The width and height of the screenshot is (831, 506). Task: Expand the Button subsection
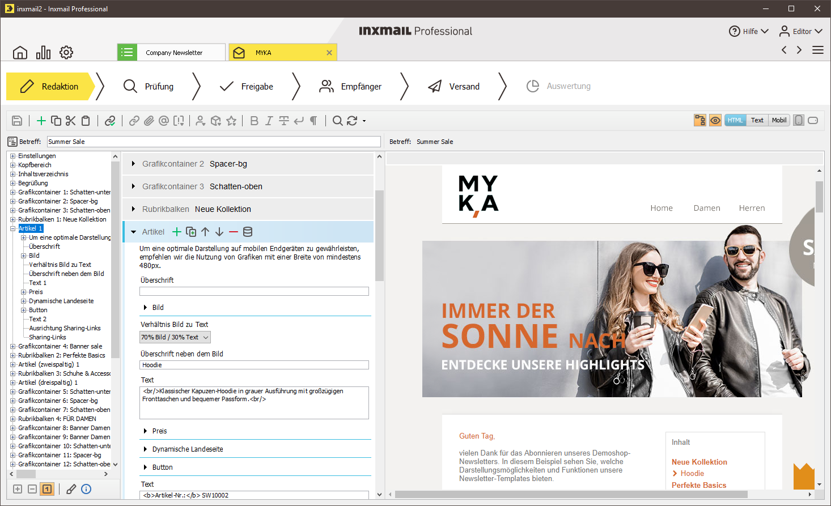click(x=145, y=467)
